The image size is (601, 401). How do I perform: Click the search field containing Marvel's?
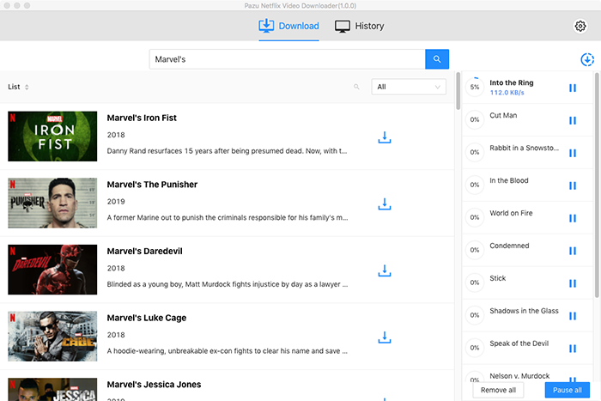click(x=287, y=59)
